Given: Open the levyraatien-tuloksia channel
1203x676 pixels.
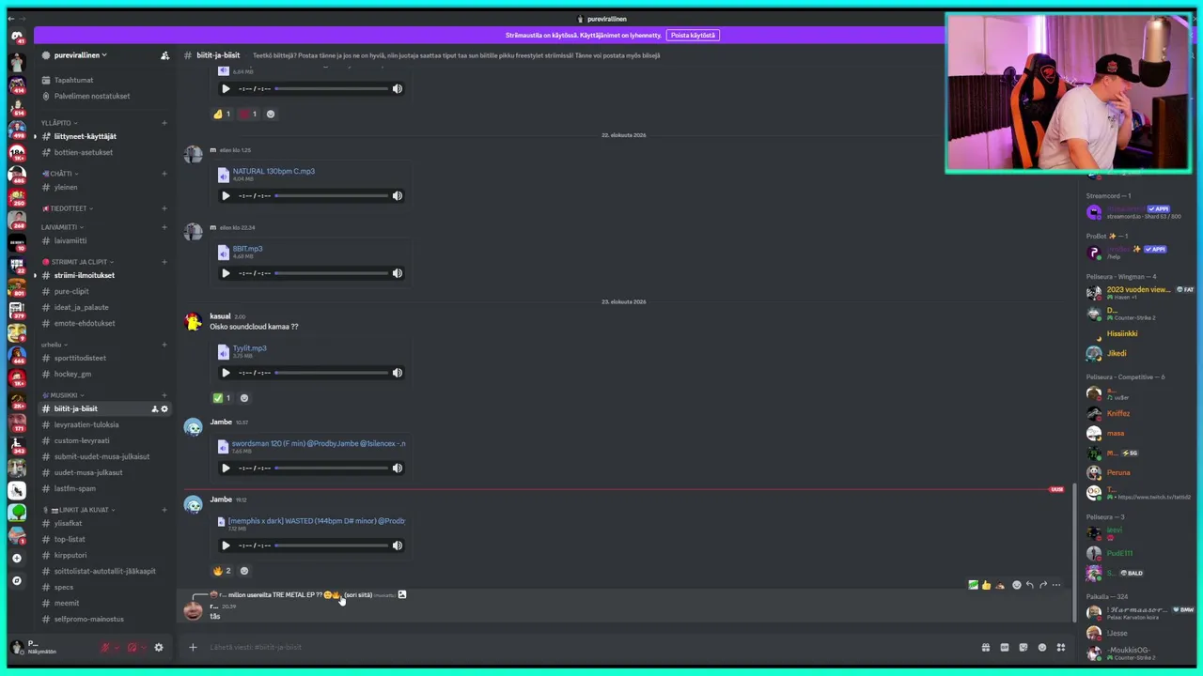Looking at the screenshot, I should pos(86,424).
